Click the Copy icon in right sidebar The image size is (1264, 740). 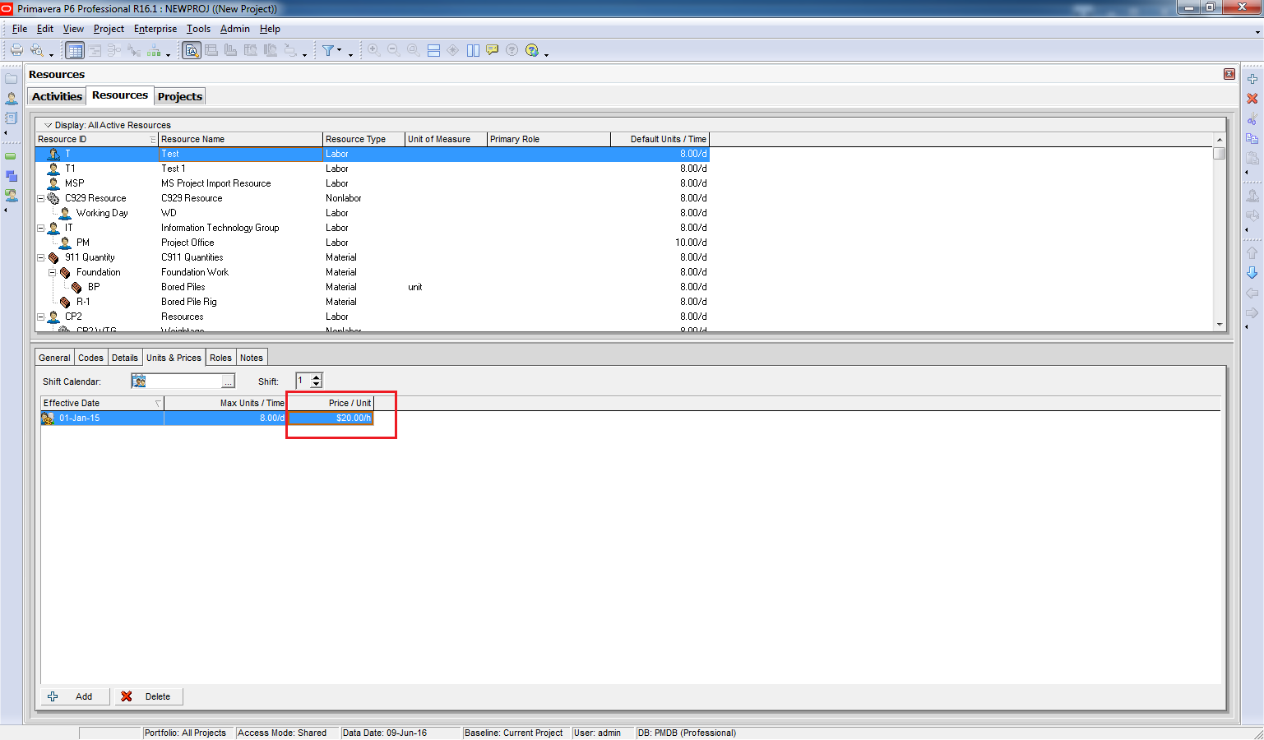1252,138
